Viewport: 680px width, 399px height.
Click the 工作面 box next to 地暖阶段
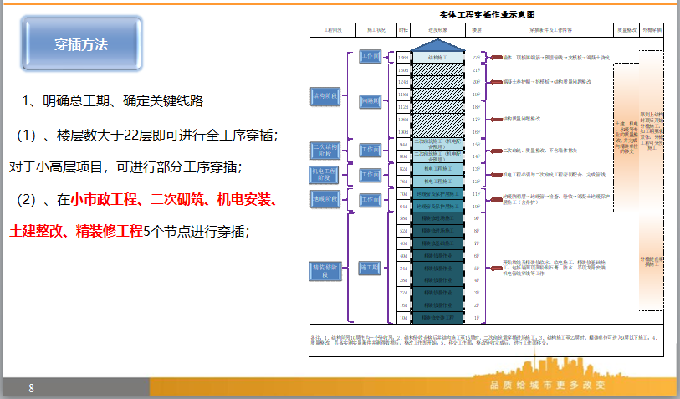pos(371,200)
